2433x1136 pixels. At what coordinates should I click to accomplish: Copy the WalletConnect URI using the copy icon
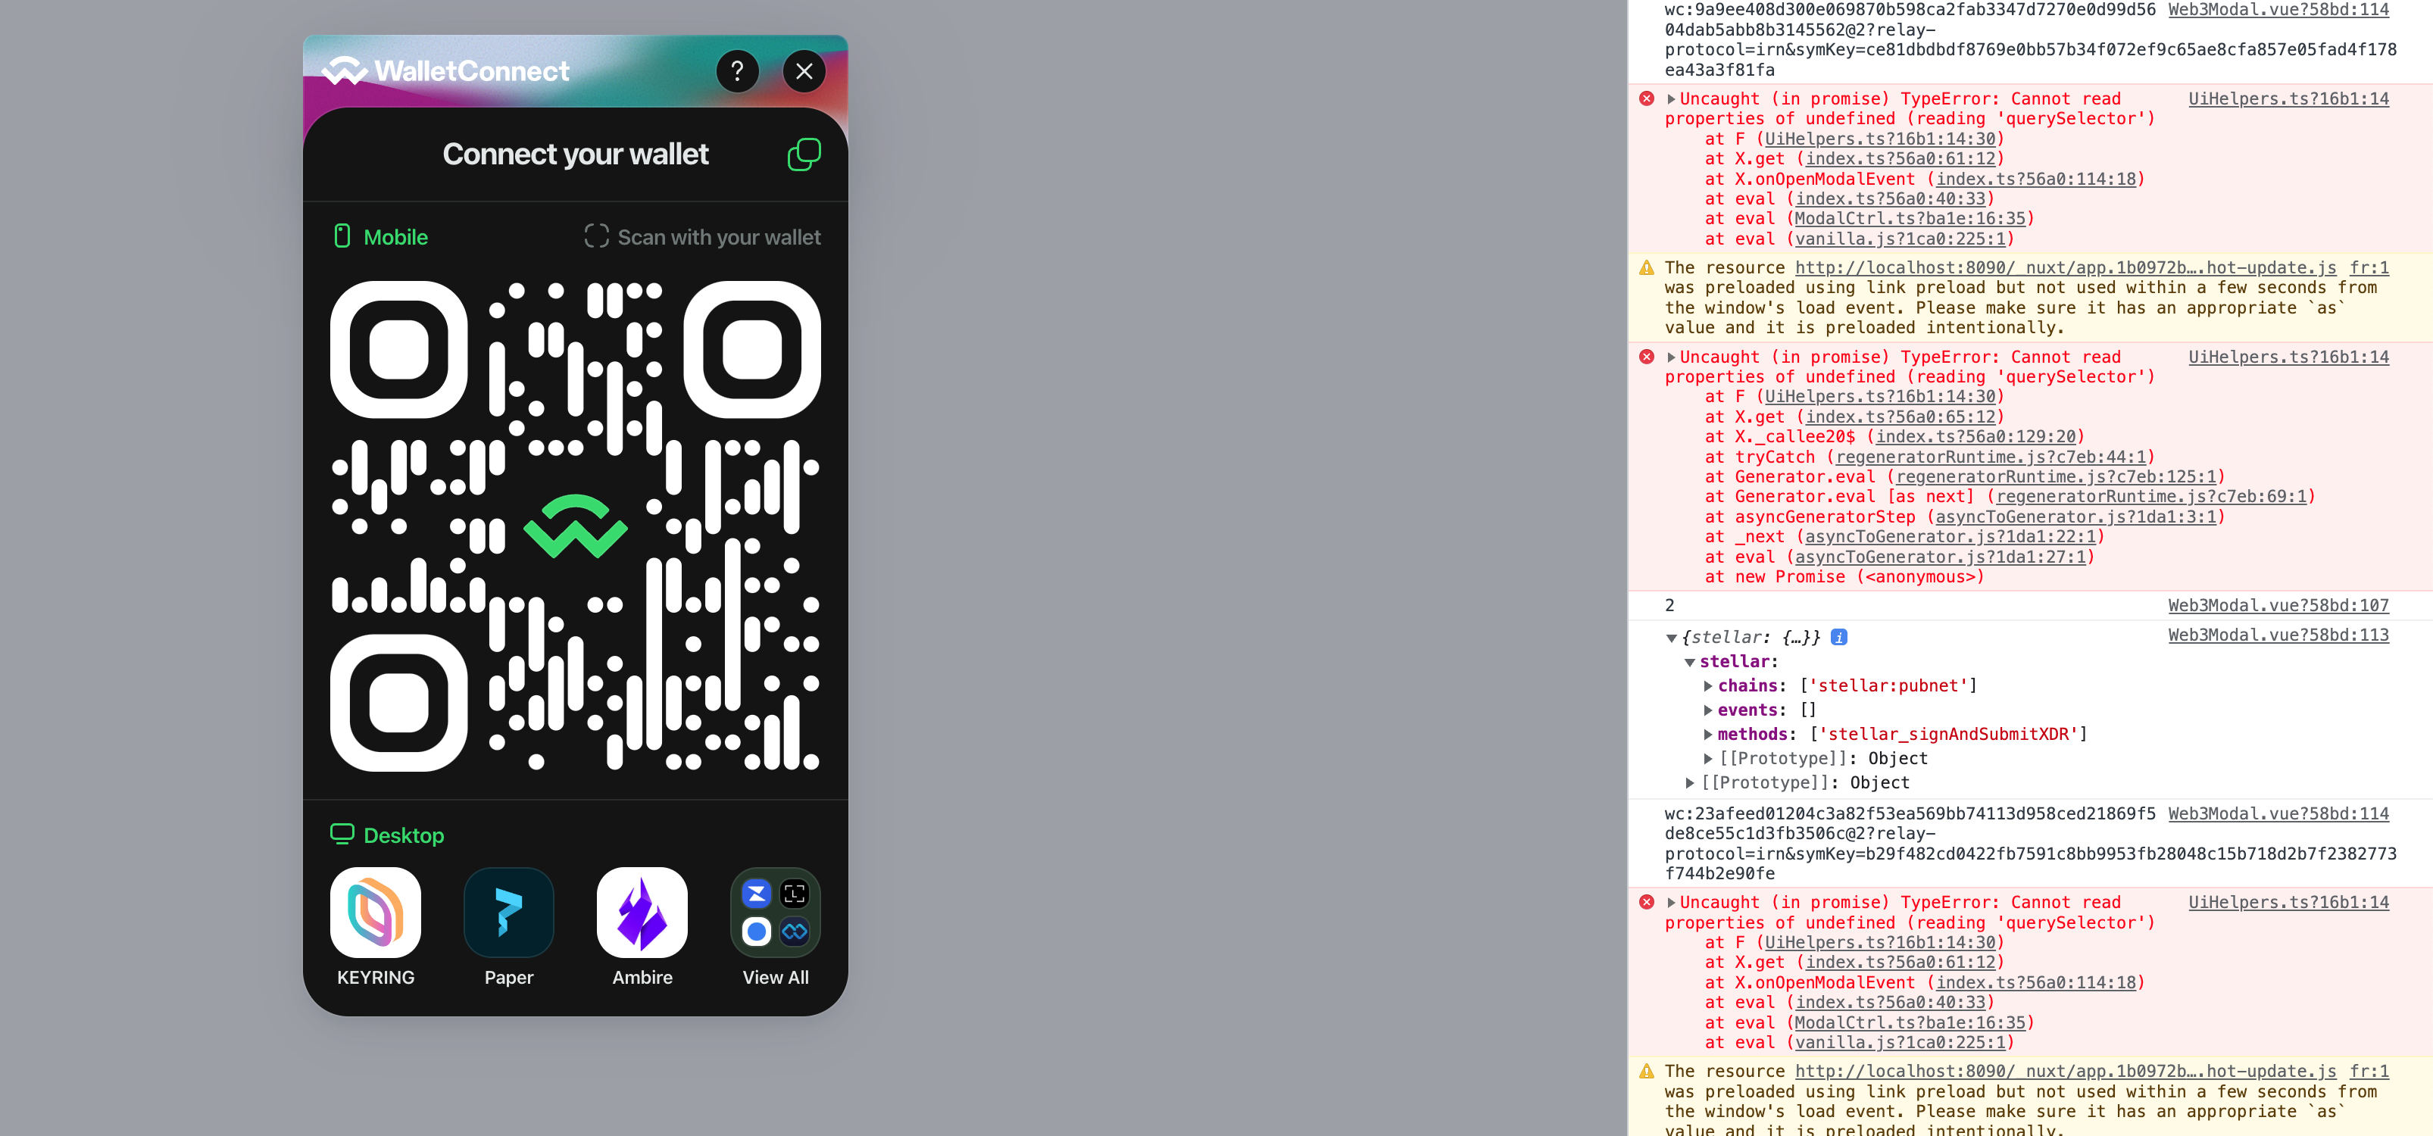point(804,154)
